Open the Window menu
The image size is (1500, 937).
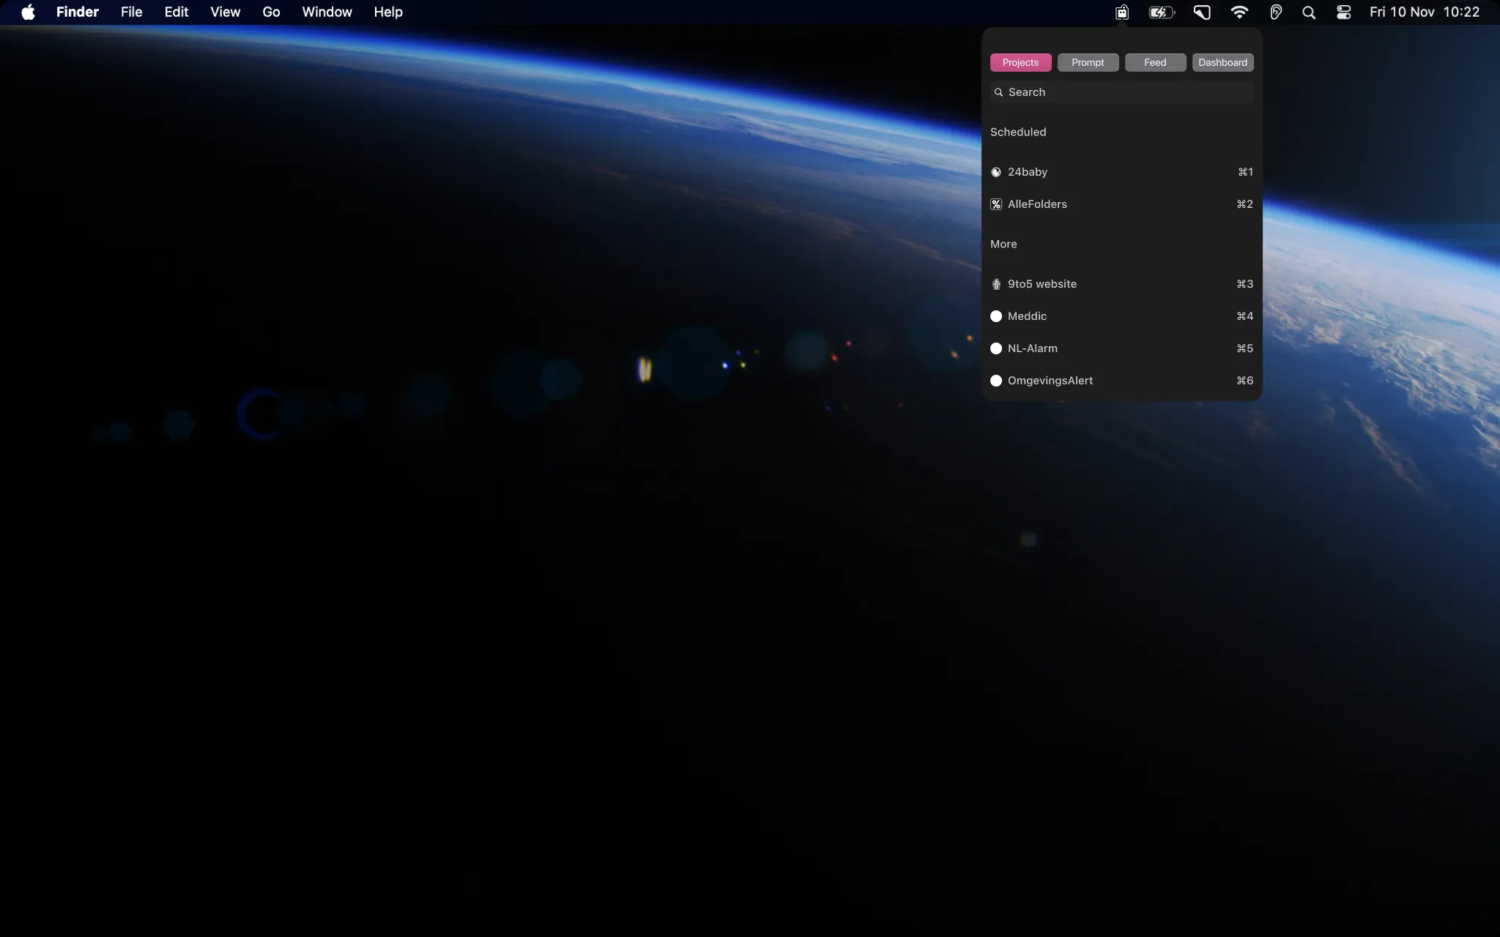(327, 12)
